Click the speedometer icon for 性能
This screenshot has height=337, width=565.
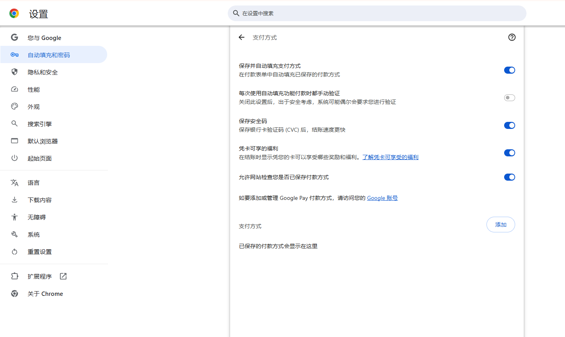click(x=15, y=89)
